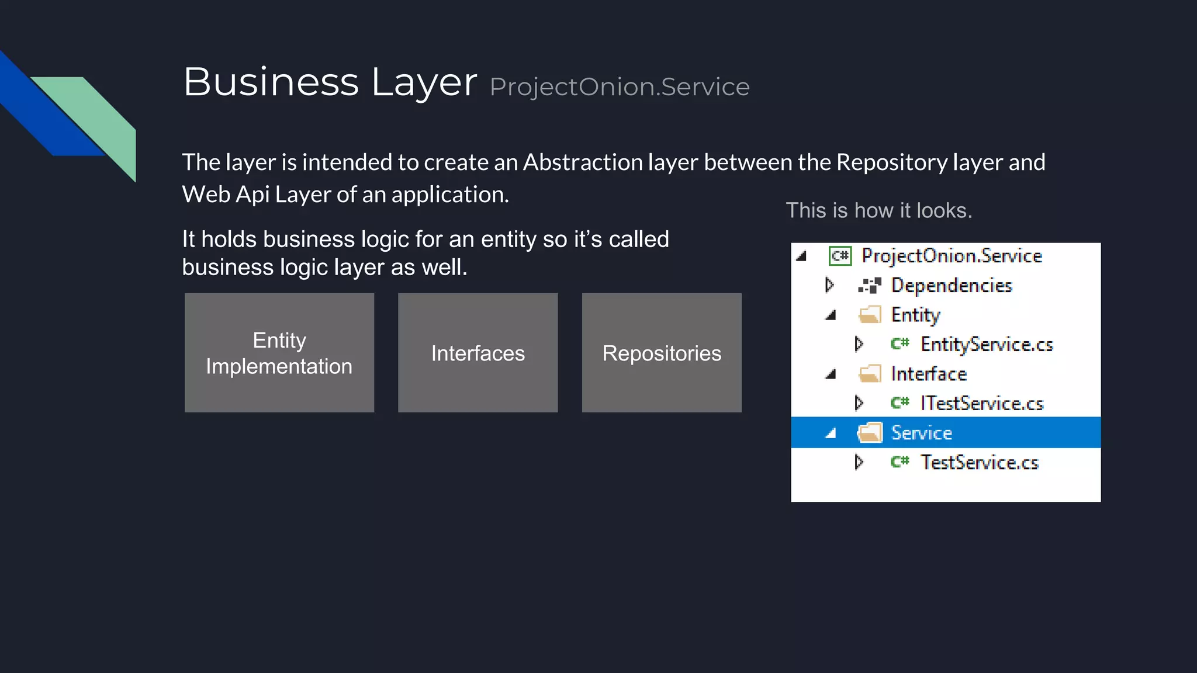The width and height of the screenshot is (1197, 673).
Task: Select the Interface folder label
Action: click(929, 374)
